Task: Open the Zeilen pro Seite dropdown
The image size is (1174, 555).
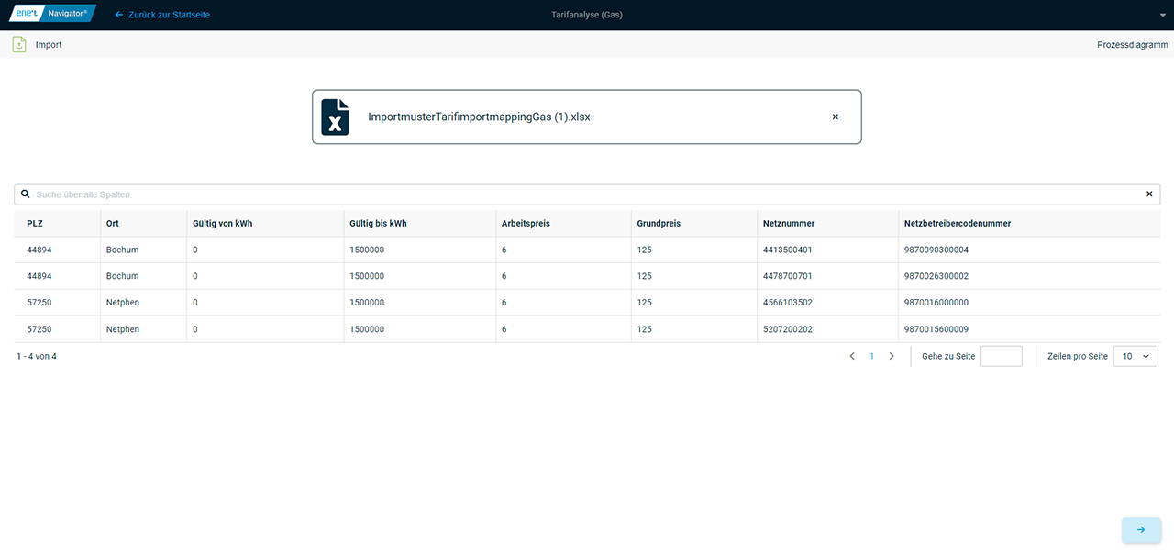Action: [x=1135, y=356]
